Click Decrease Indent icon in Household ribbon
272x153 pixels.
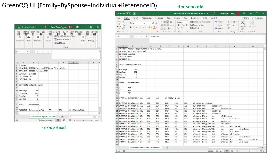coord(161,29)
